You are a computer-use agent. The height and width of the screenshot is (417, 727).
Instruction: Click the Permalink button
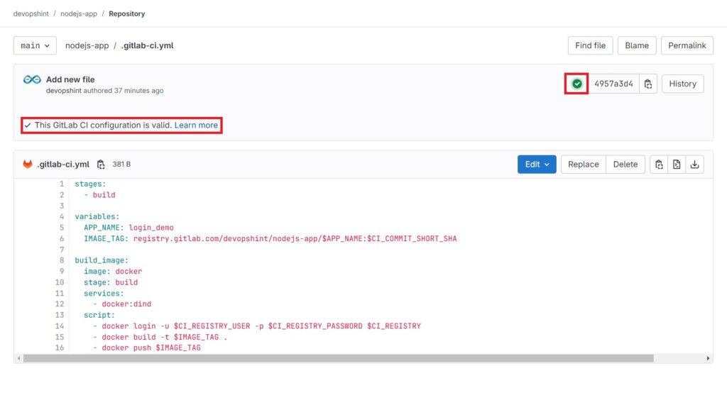687,45
